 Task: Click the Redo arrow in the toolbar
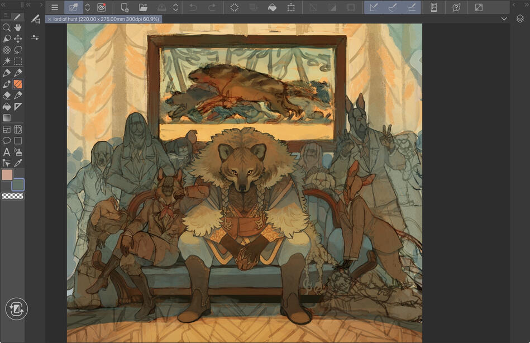[x=211, y=7]
